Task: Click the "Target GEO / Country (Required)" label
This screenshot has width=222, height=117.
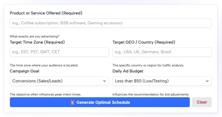Action: [x=144, y=42]
